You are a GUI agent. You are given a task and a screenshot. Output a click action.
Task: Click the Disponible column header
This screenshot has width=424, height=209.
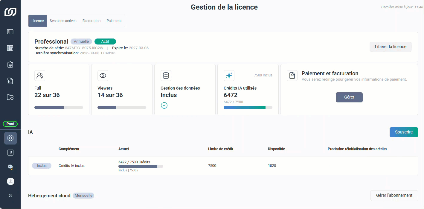(276, 149)
